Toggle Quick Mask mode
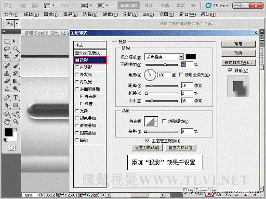Image resolution: width=266 pixels, height=199 pixels. (x=12, y=148)
